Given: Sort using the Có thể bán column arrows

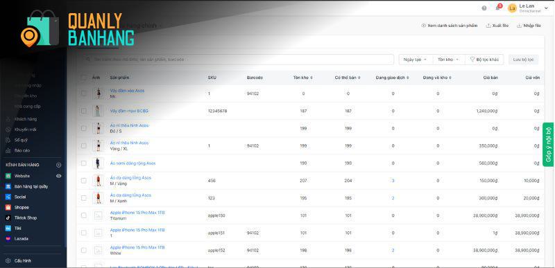Looking at the screenshot, I should (x=359, y=78).
